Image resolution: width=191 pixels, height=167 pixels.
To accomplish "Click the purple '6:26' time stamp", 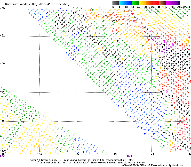I will [x=129, y=156].
